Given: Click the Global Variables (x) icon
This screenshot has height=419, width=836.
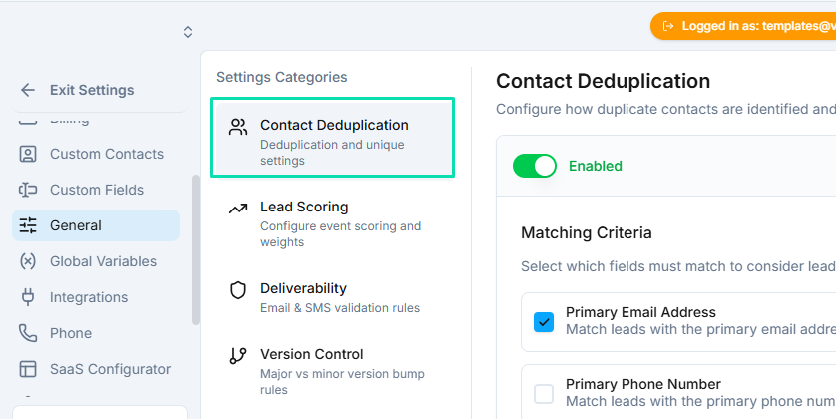Looking at the screenshot, I should [x=28, y=261].
